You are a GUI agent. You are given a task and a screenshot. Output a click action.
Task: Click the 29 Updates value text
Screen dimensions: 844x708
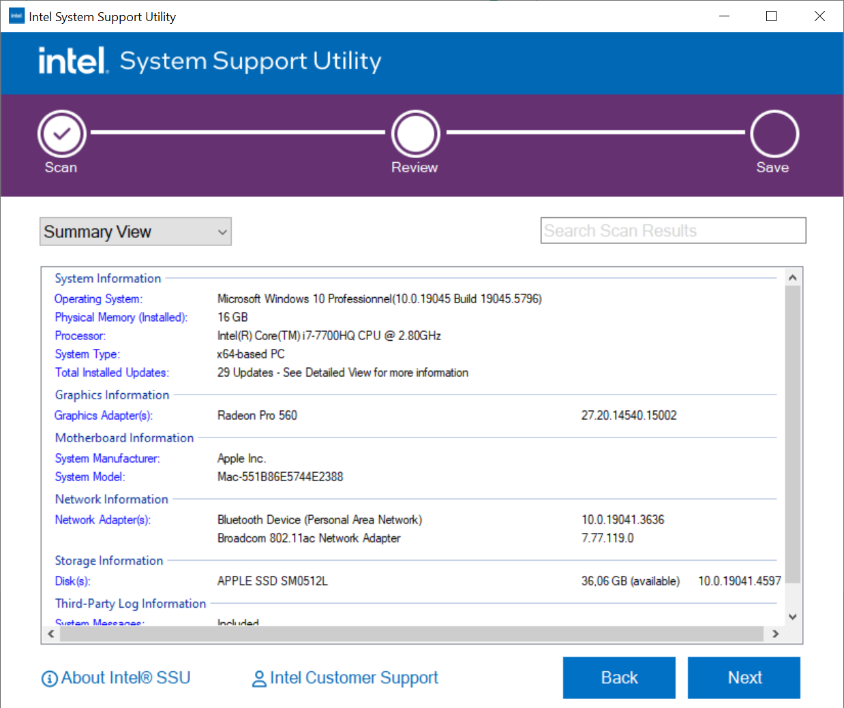click(x=343, y=373)
